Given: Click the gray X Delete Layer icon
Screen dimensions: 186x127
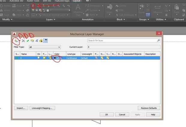Looking at the screenshot, I should (23, 41).
